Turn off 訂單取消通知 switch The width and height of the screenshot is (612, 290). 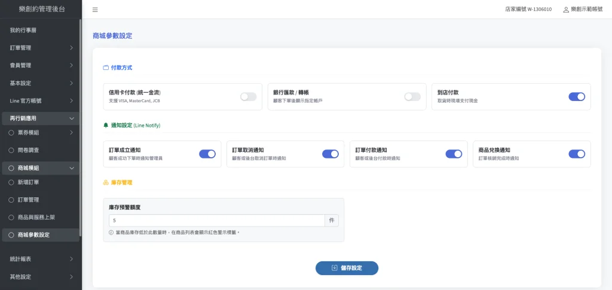pos(330,154)
